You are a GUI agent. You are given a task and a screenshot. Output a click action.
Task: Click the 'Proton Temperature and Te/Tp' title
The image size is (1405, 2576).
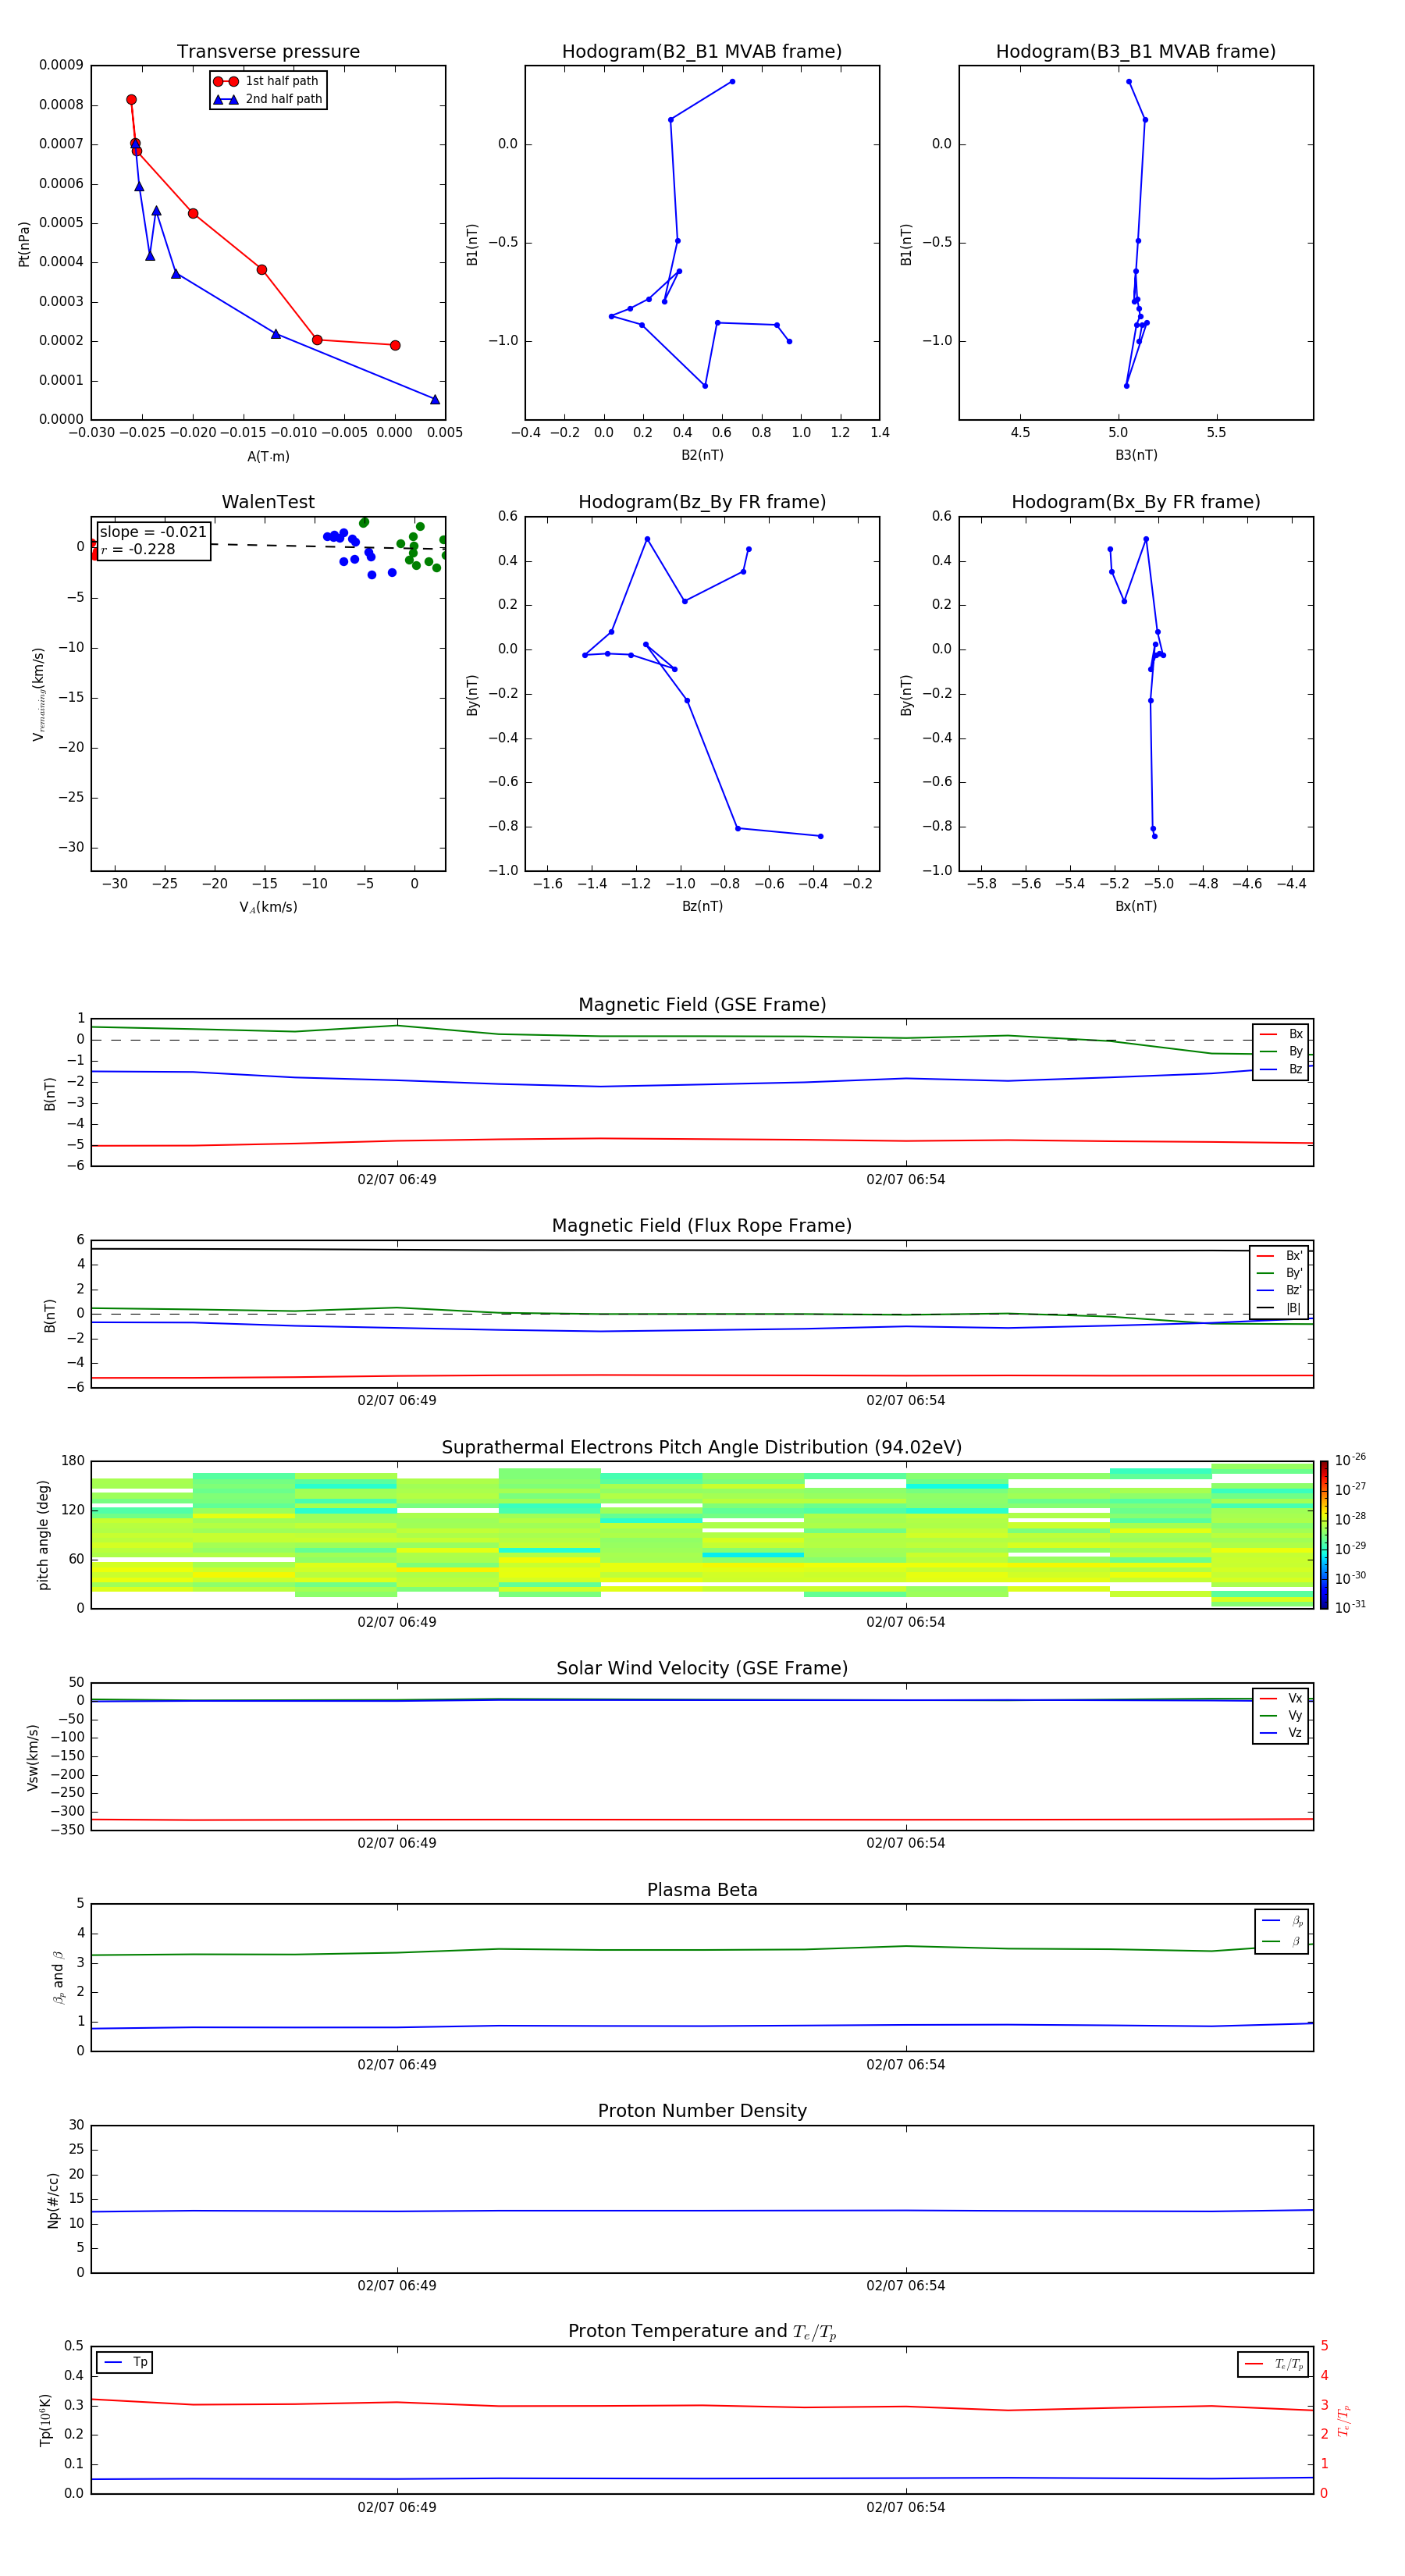click(702, 2332)
